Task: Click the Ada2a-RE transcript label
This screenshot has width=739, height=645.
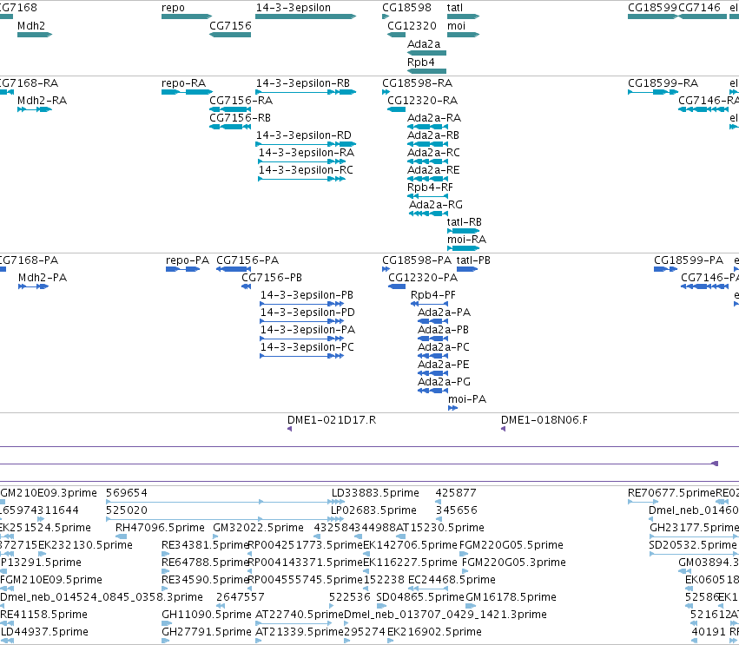Action: 433,170
